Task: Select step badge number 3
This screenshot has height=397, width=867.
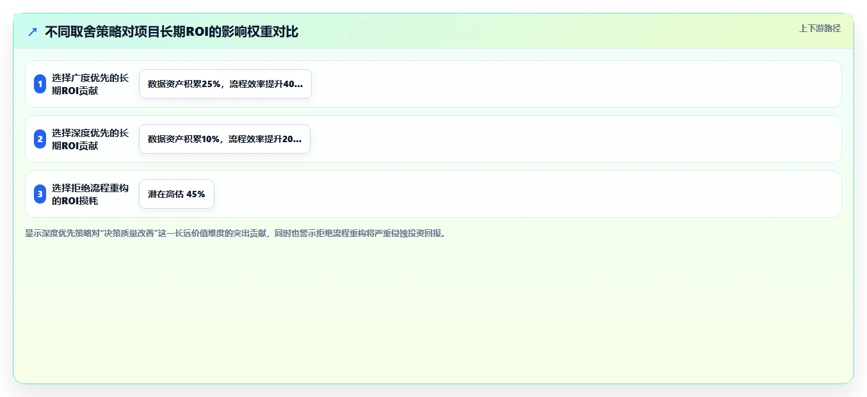Action: tap(40, 194)
